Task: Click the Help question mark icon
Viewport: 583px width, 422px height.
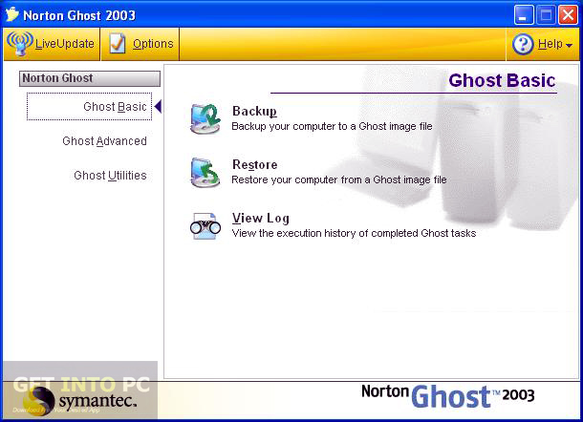Action: [523, 44]
